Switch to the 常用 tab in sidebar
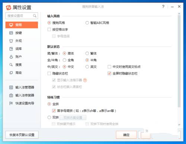 pyautogui.click(x=22, y=25)
